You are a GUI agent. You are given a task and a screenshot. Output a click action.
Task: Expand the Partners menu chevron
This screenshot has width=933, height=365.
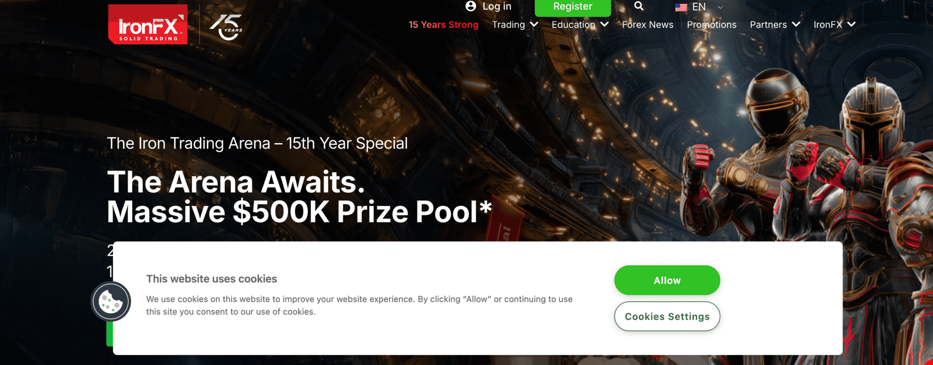[796, 24]
